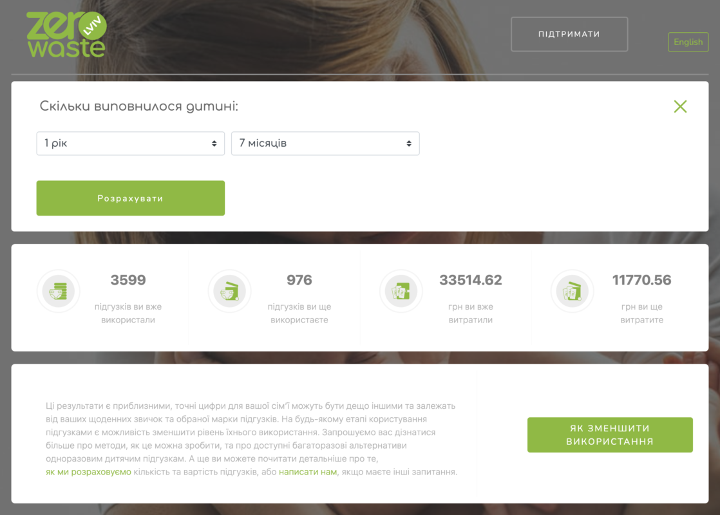Click the 976 diapers remaining figure
The width and height of the screenshot is (720, 515).
299,280
